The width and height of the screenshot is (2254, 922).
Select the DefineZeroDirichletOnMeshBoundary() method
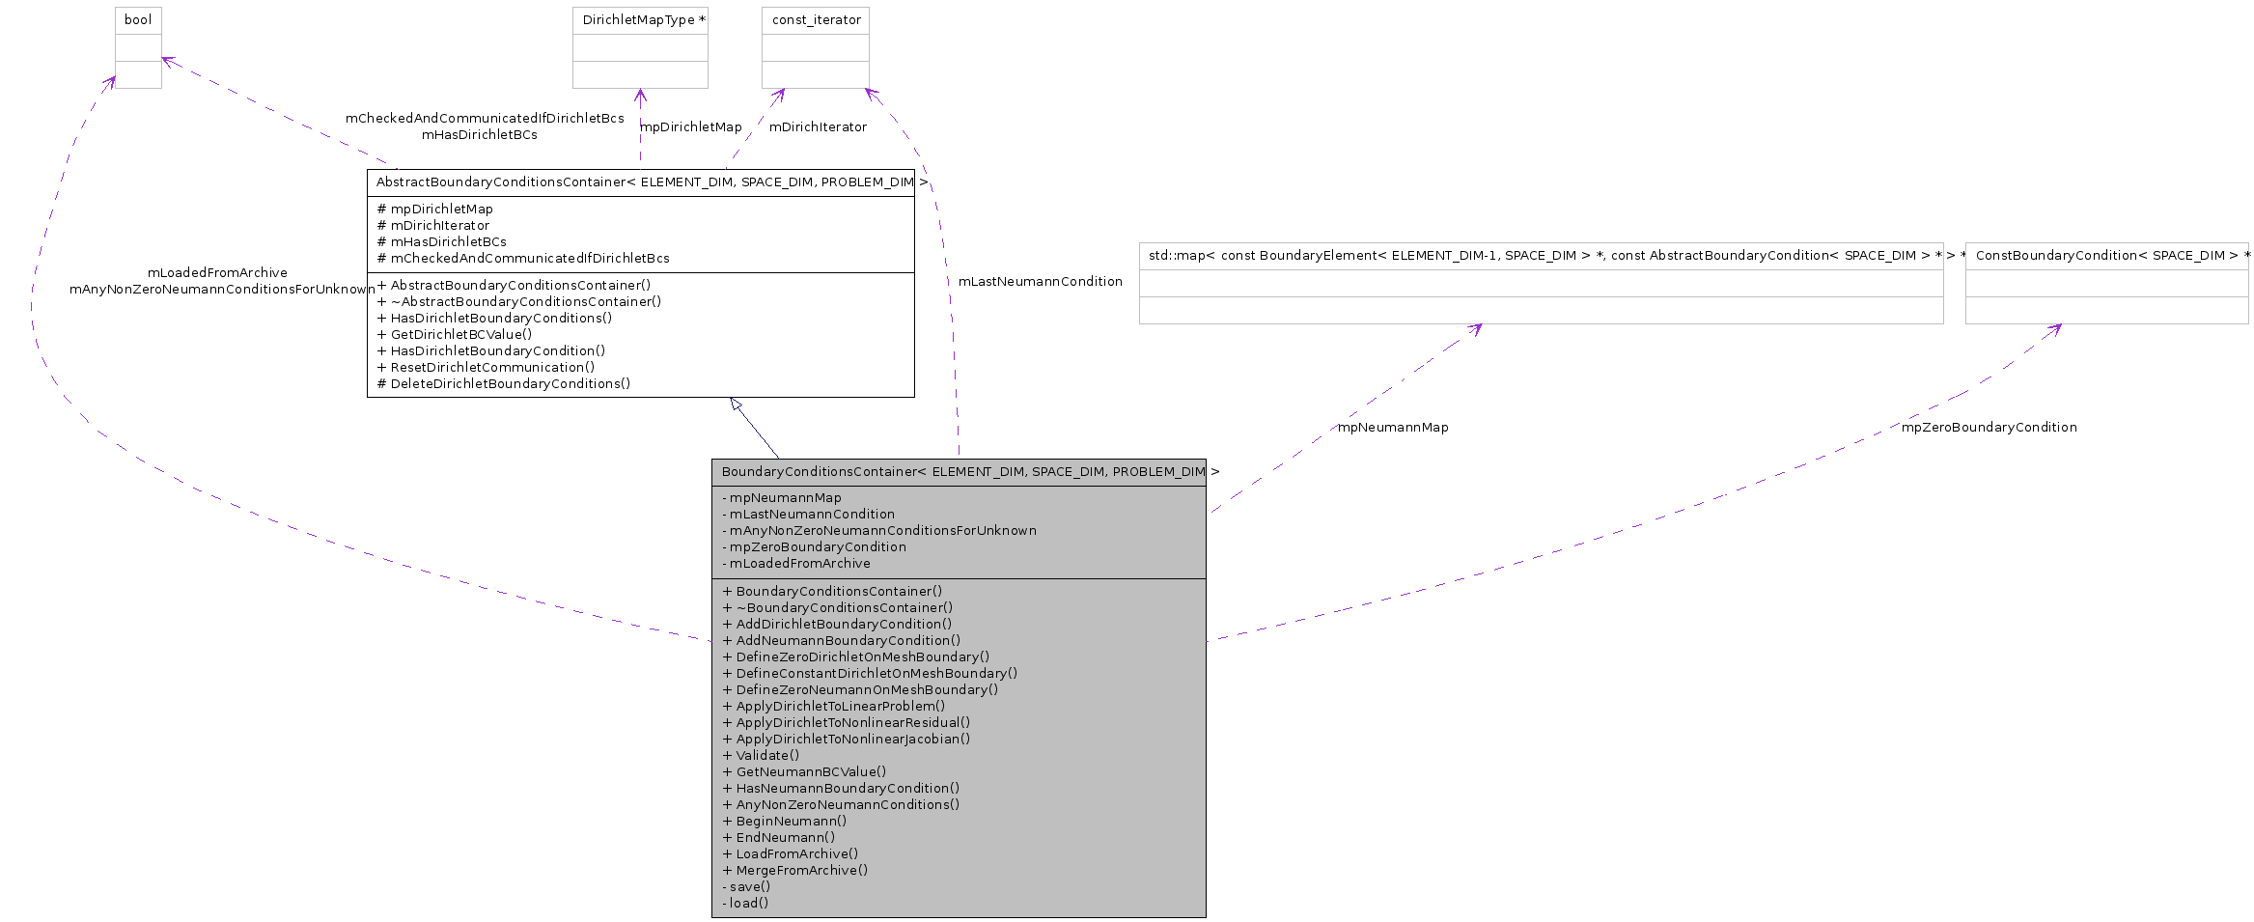pos(856,657)
